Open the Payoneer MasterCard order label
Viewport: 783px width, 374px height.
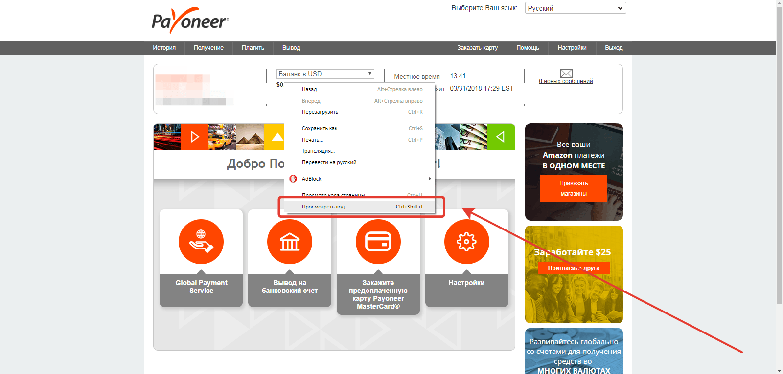click(378, 294)
